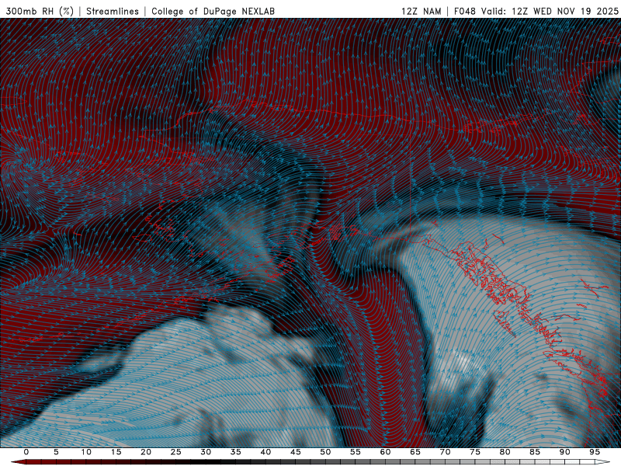This screenshot has height=466, width=621.
Task: Click the '50' color scale label
Action: [x=325, y=452]
